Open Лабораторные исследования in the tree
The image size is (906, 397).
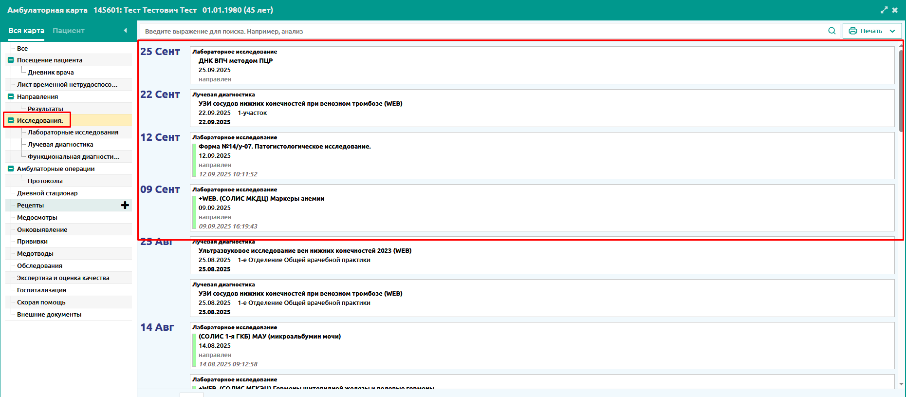[73, 132]
